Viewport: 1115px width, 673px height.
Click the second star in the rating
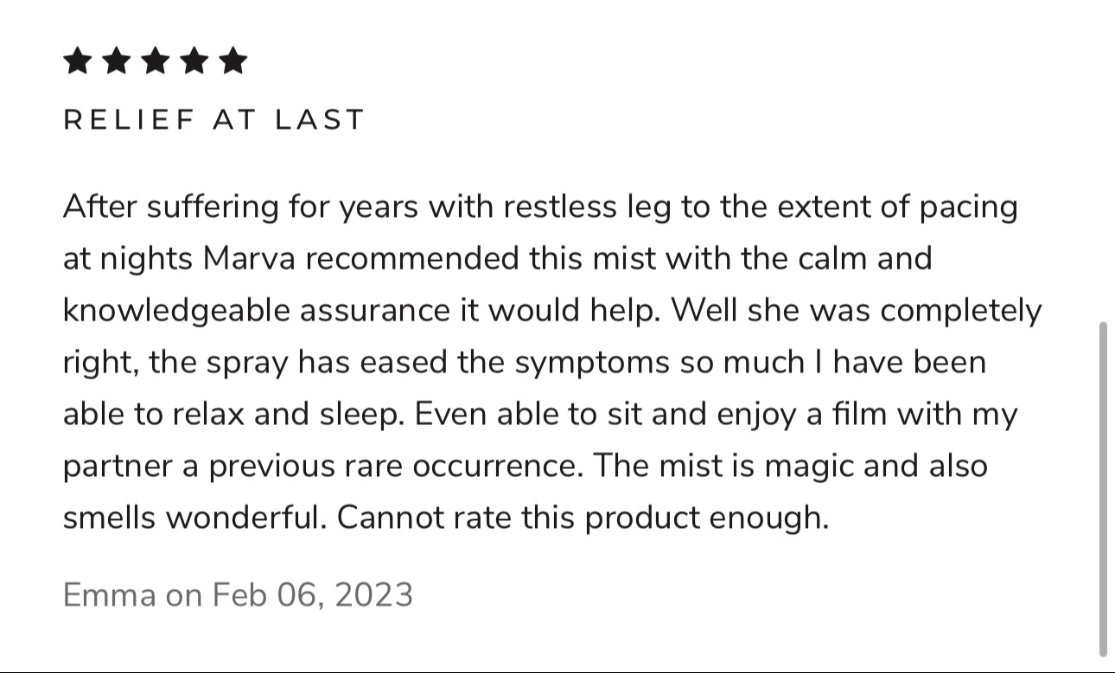(x=116, y=61)
